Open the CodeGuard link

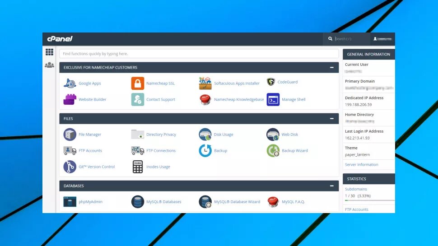[288, 82]
